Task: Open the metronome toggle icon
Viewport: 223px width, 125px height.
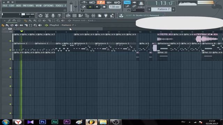Action: point(84,2)
